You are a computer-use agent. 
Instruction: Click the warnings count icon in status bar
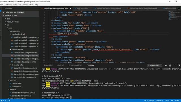2,101
